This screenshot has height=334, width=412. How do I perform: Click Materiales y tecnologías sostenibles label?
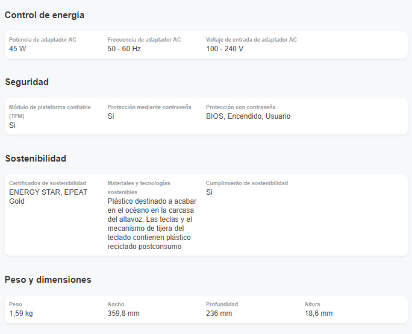[139, 187]
